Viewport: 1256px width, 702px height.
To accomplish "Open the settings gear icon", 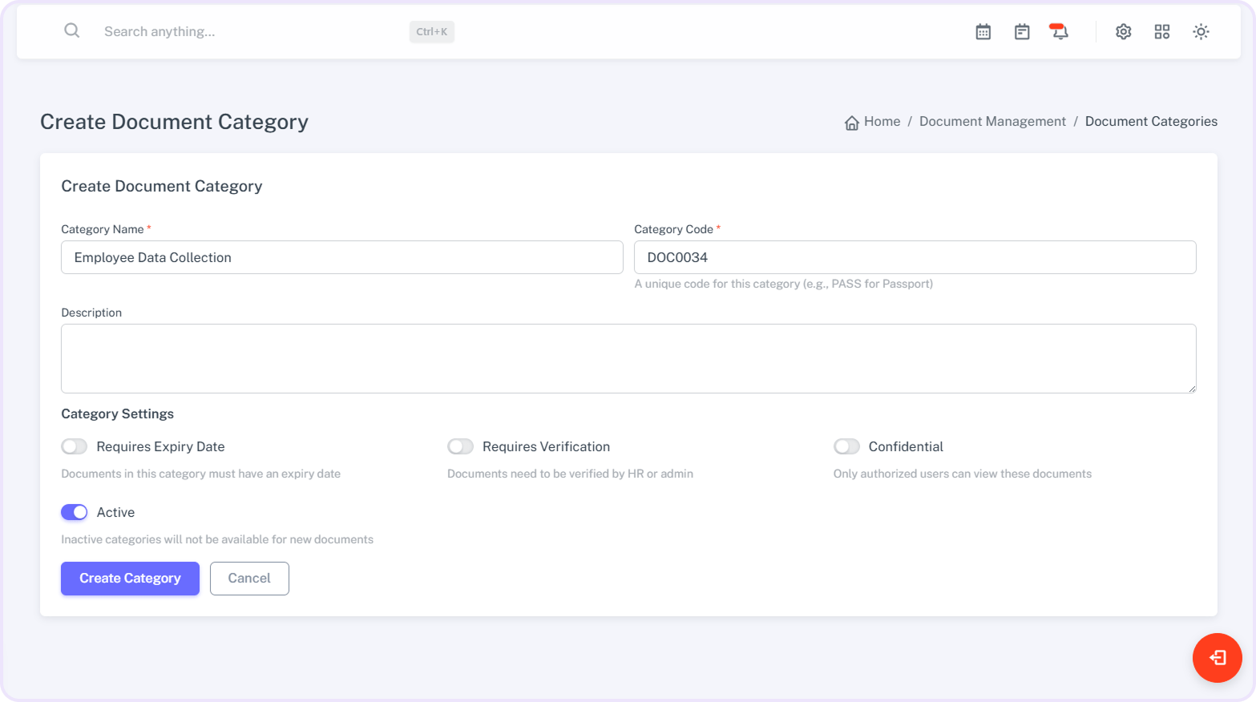I will click(1123, 32).
